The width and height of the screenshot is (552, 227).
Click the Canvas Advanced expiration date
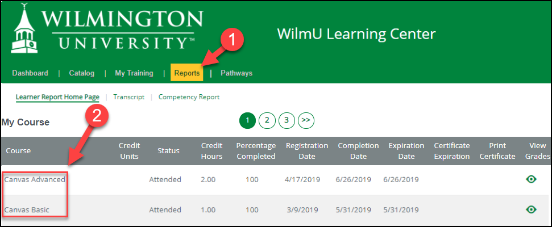pos(401,179)
